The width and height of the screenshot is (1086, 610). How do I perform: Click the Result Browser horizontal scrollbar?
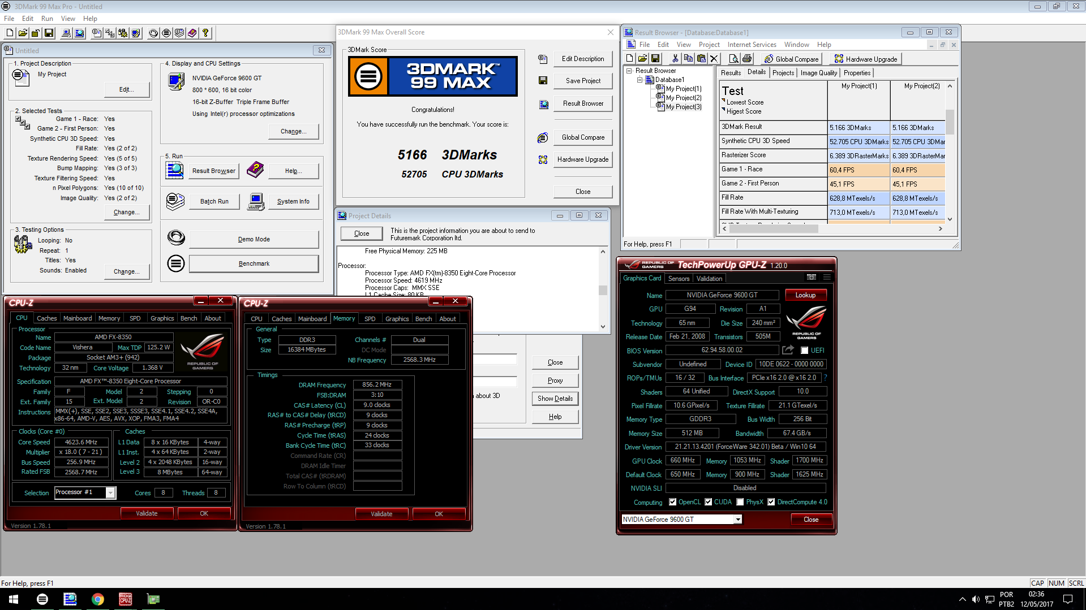pyautogui.click(x=832, y=229)
